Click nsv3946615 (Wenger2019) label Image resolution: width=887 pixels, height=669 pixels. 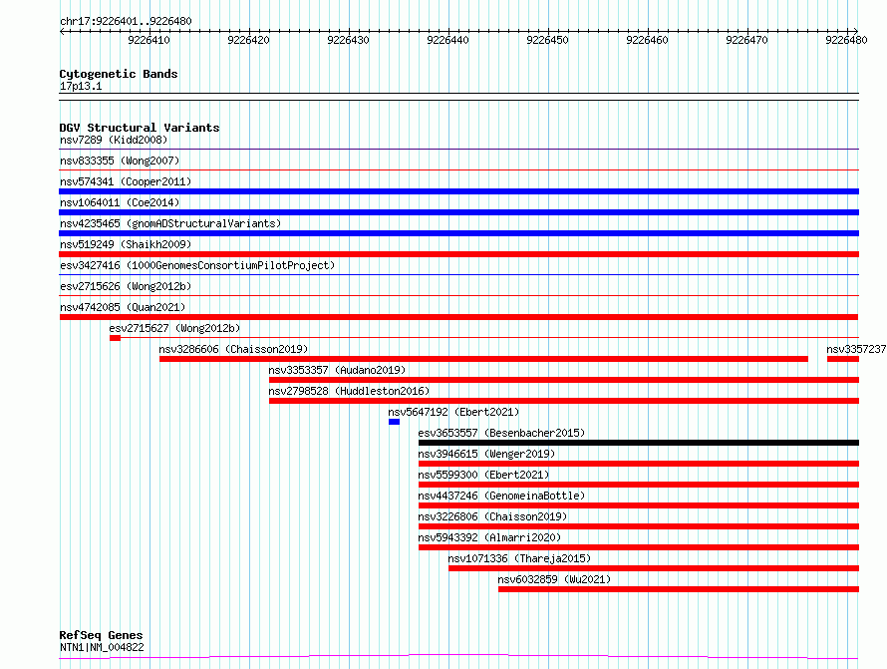tap(486, 454)
